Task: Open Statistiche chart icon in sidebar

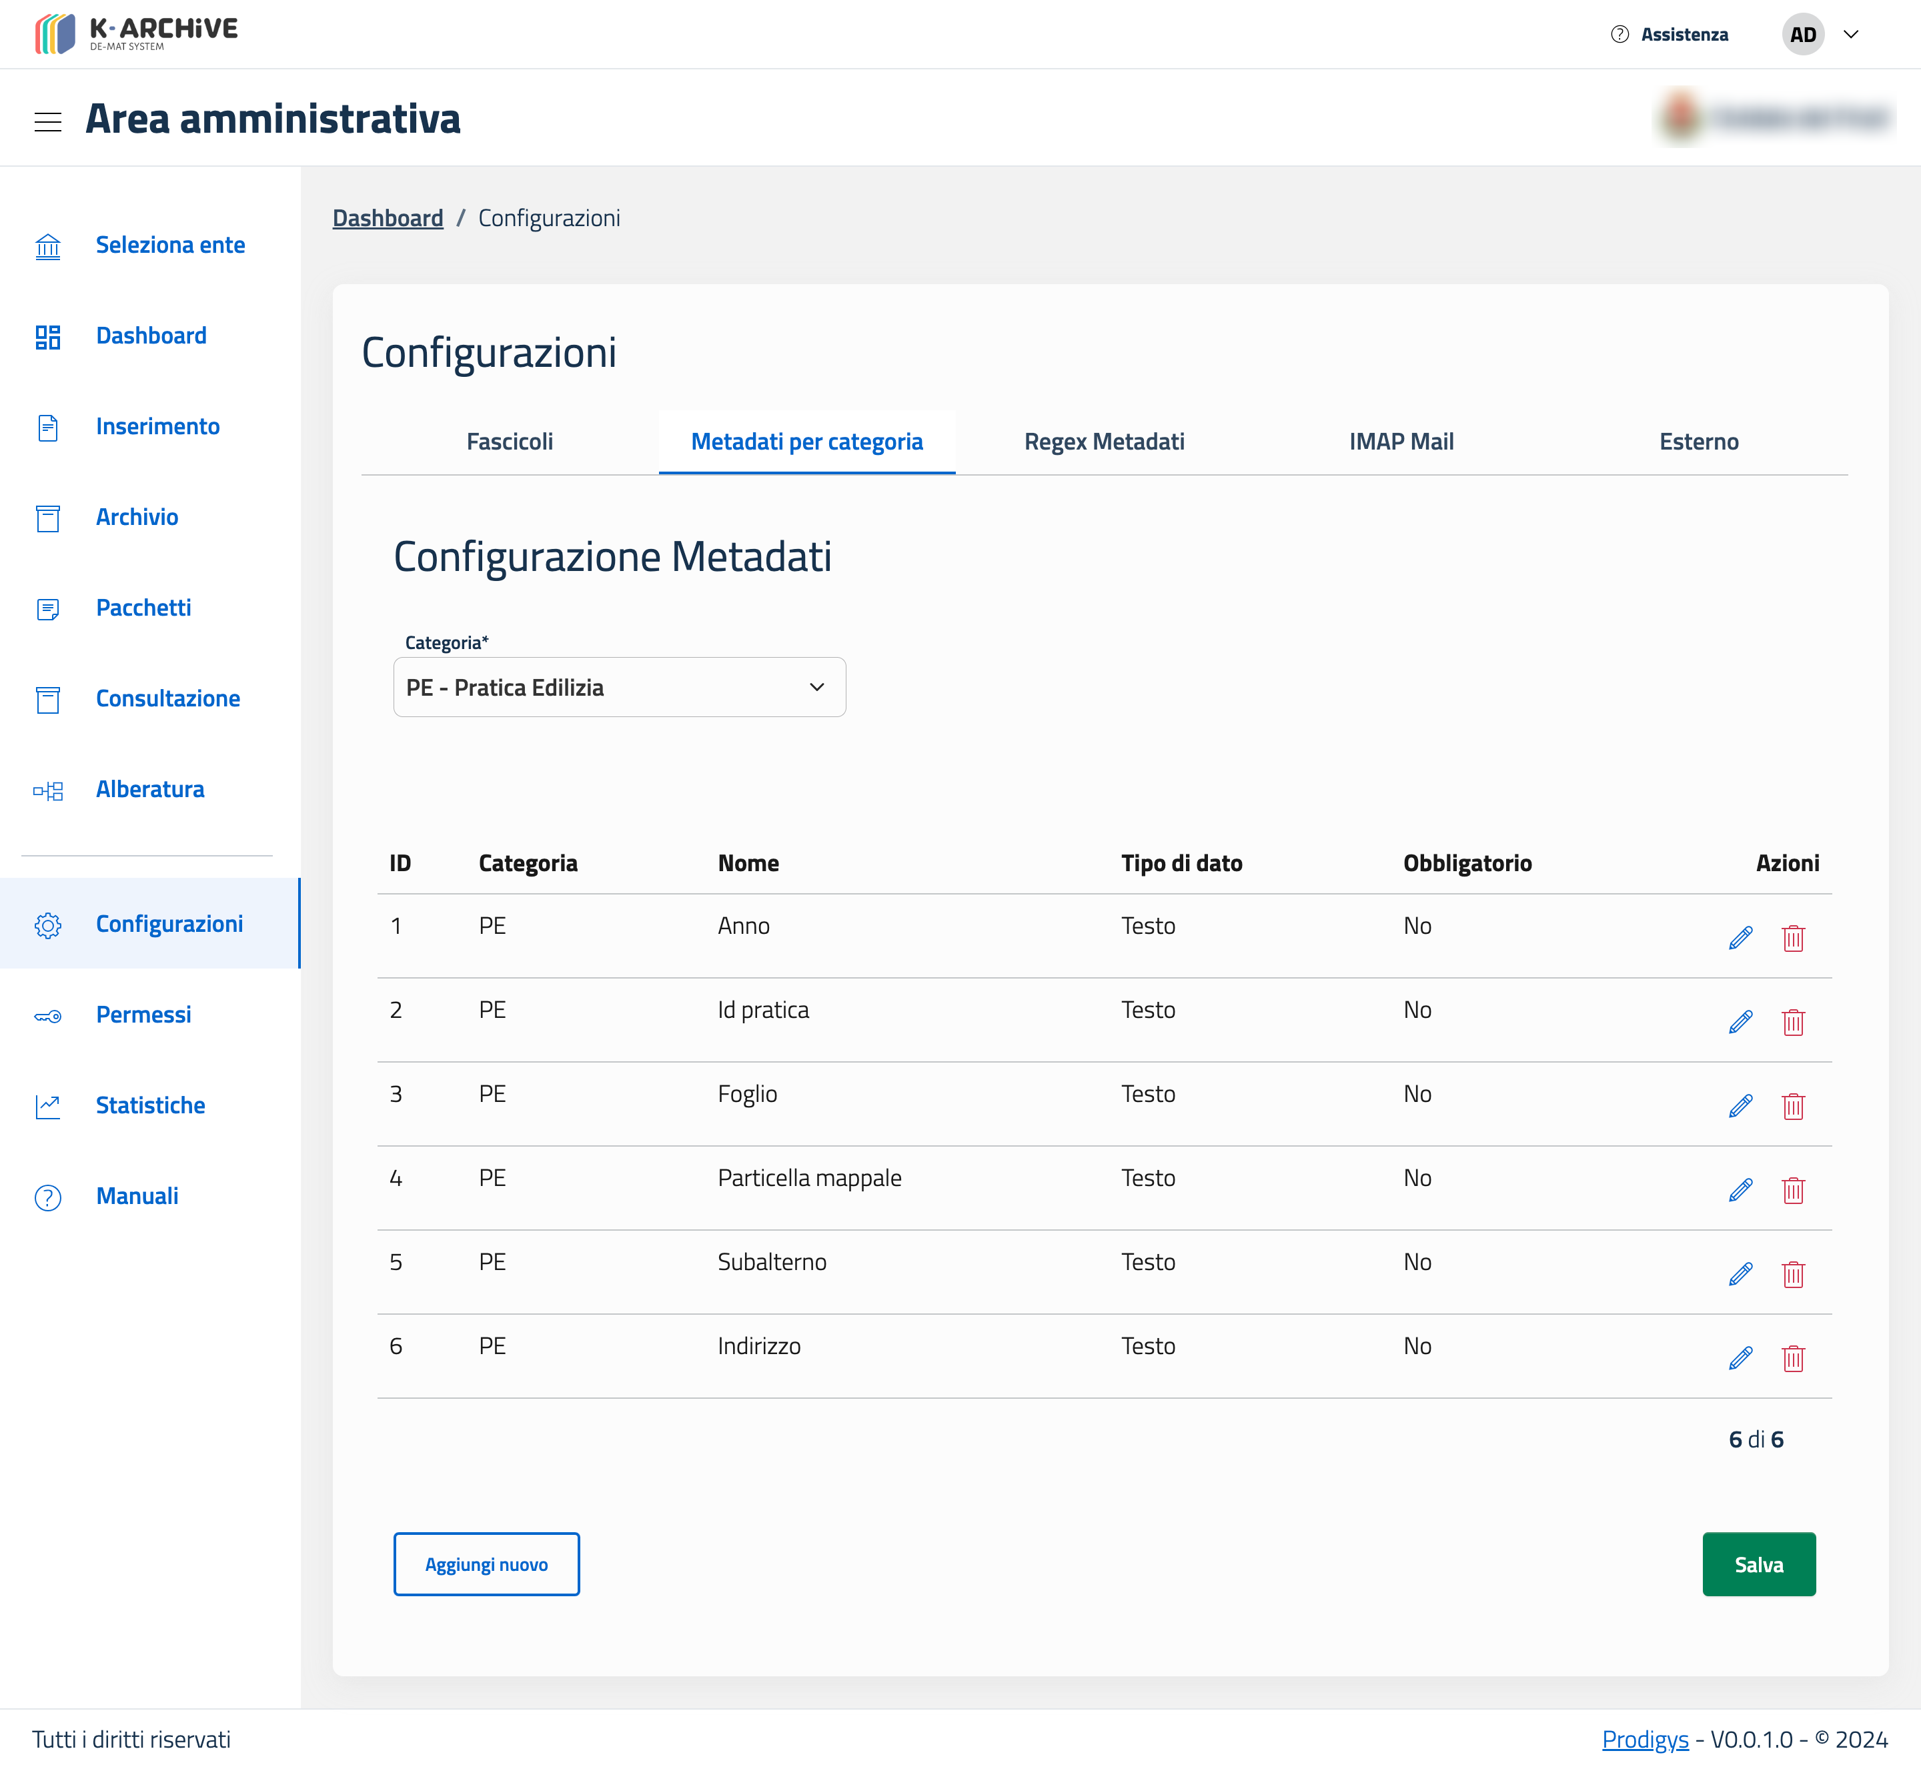Action: 48,1107
